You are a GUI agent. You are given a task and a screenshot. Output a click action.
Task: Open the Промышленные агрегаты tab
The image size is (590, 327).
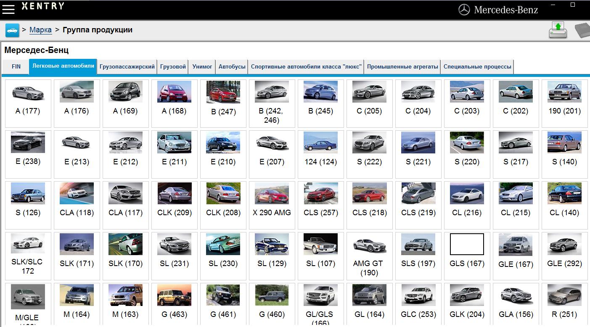coord(402,67)
